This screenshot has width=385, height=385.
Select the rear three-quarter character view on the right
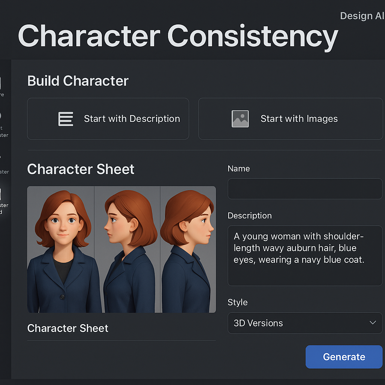[188, 249]
